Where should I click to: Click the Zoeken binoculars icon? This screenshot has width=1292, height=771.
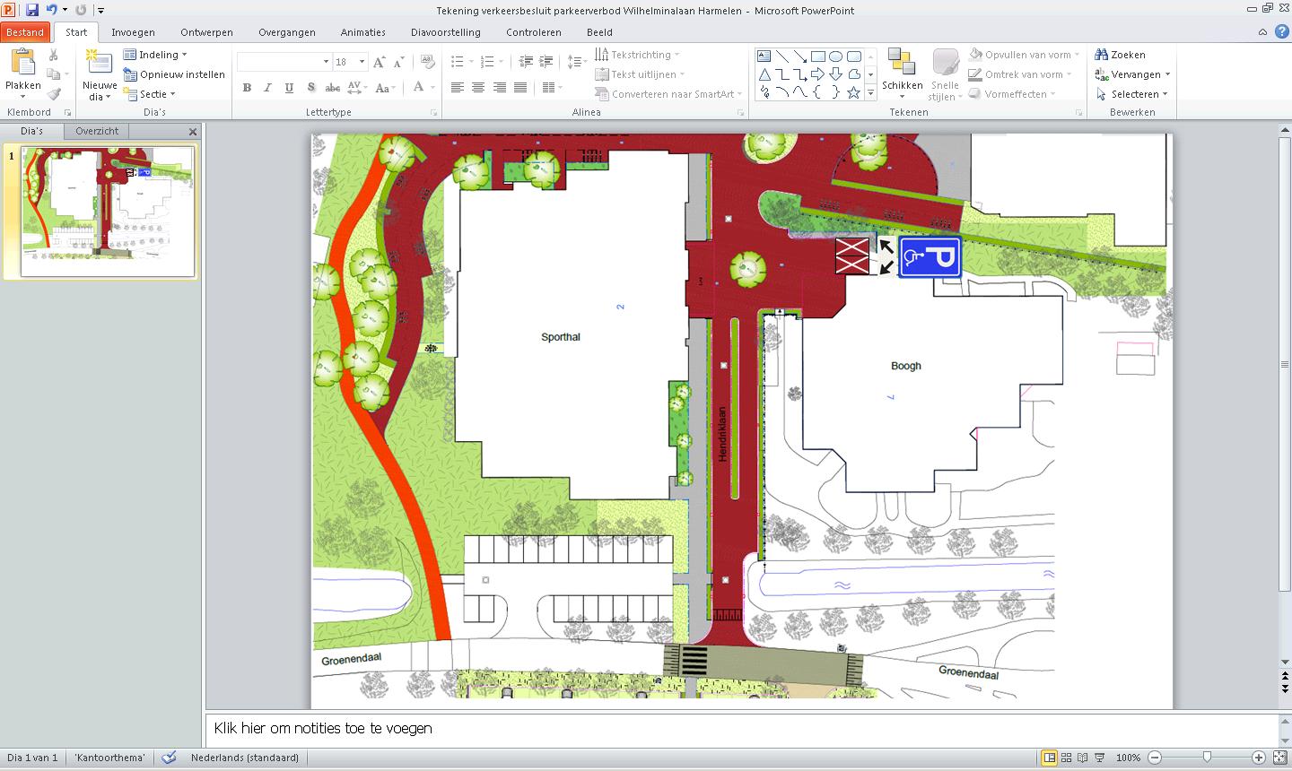tap(1102, 55)
